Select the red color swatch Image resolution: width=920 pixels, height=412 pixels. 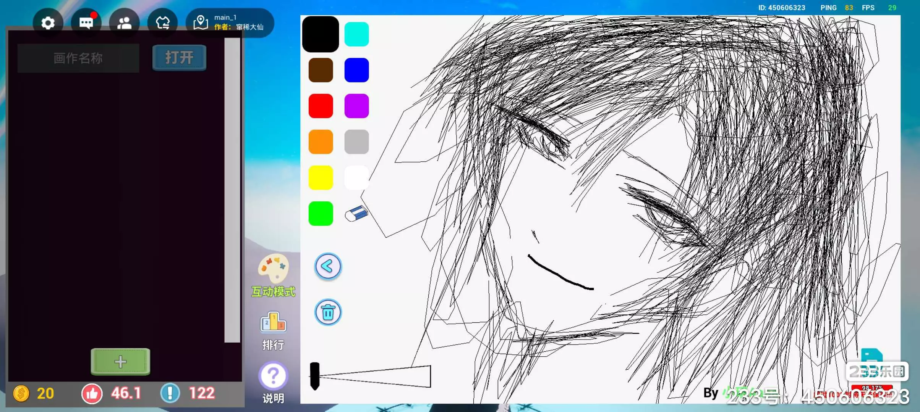point(321,106)
